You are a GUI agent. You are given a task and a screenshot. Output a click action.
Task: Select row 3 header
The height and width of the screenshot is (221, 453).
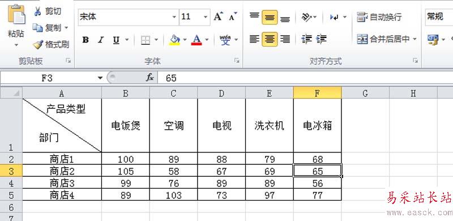click(x=11, y=171)
